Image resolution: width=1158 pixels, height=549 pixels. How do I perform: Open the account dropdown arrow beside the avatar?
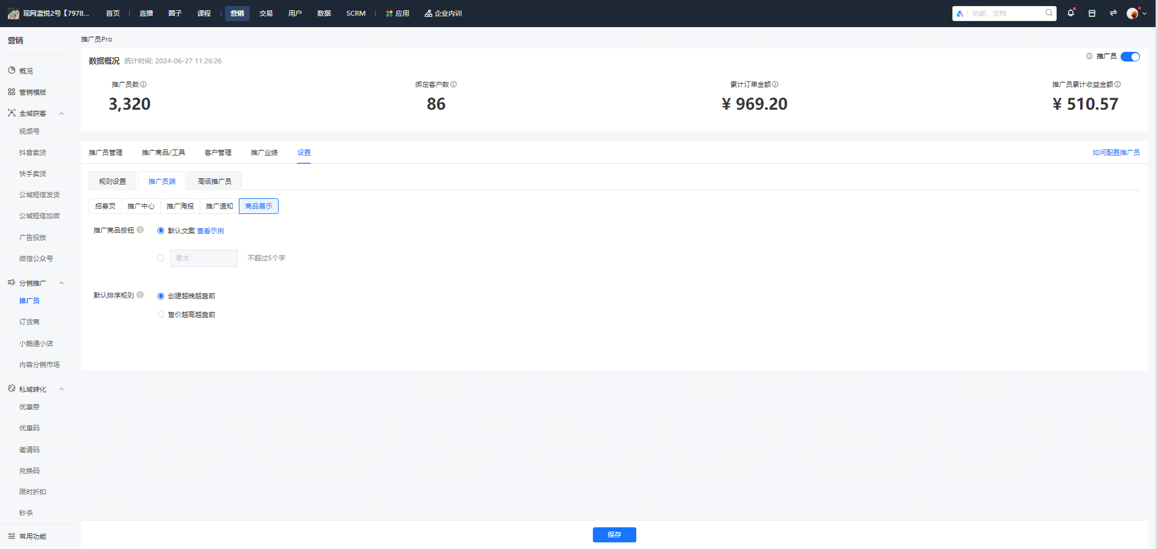1144,13
